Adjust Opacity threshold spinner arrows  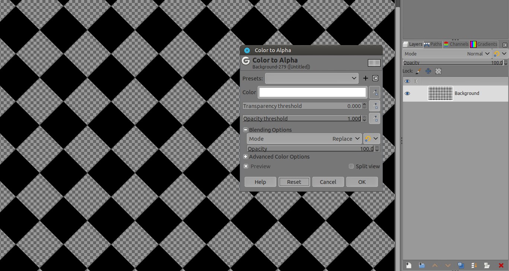364,119
